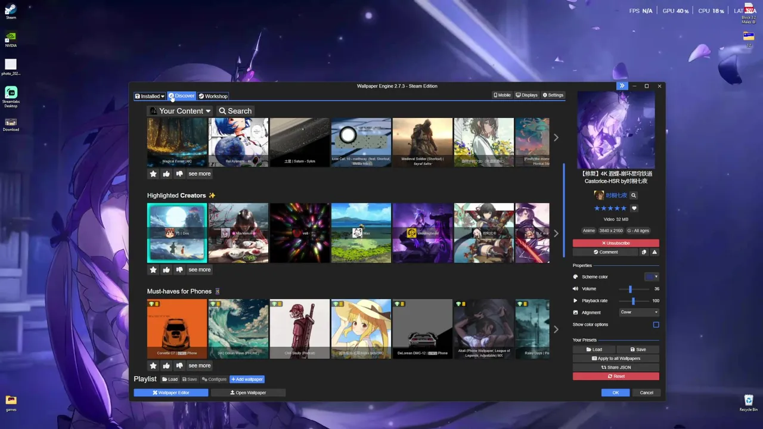Collapse the right sidebar with double-arrow button
This screenshot has width=763, height=429.
coord(622,86)
